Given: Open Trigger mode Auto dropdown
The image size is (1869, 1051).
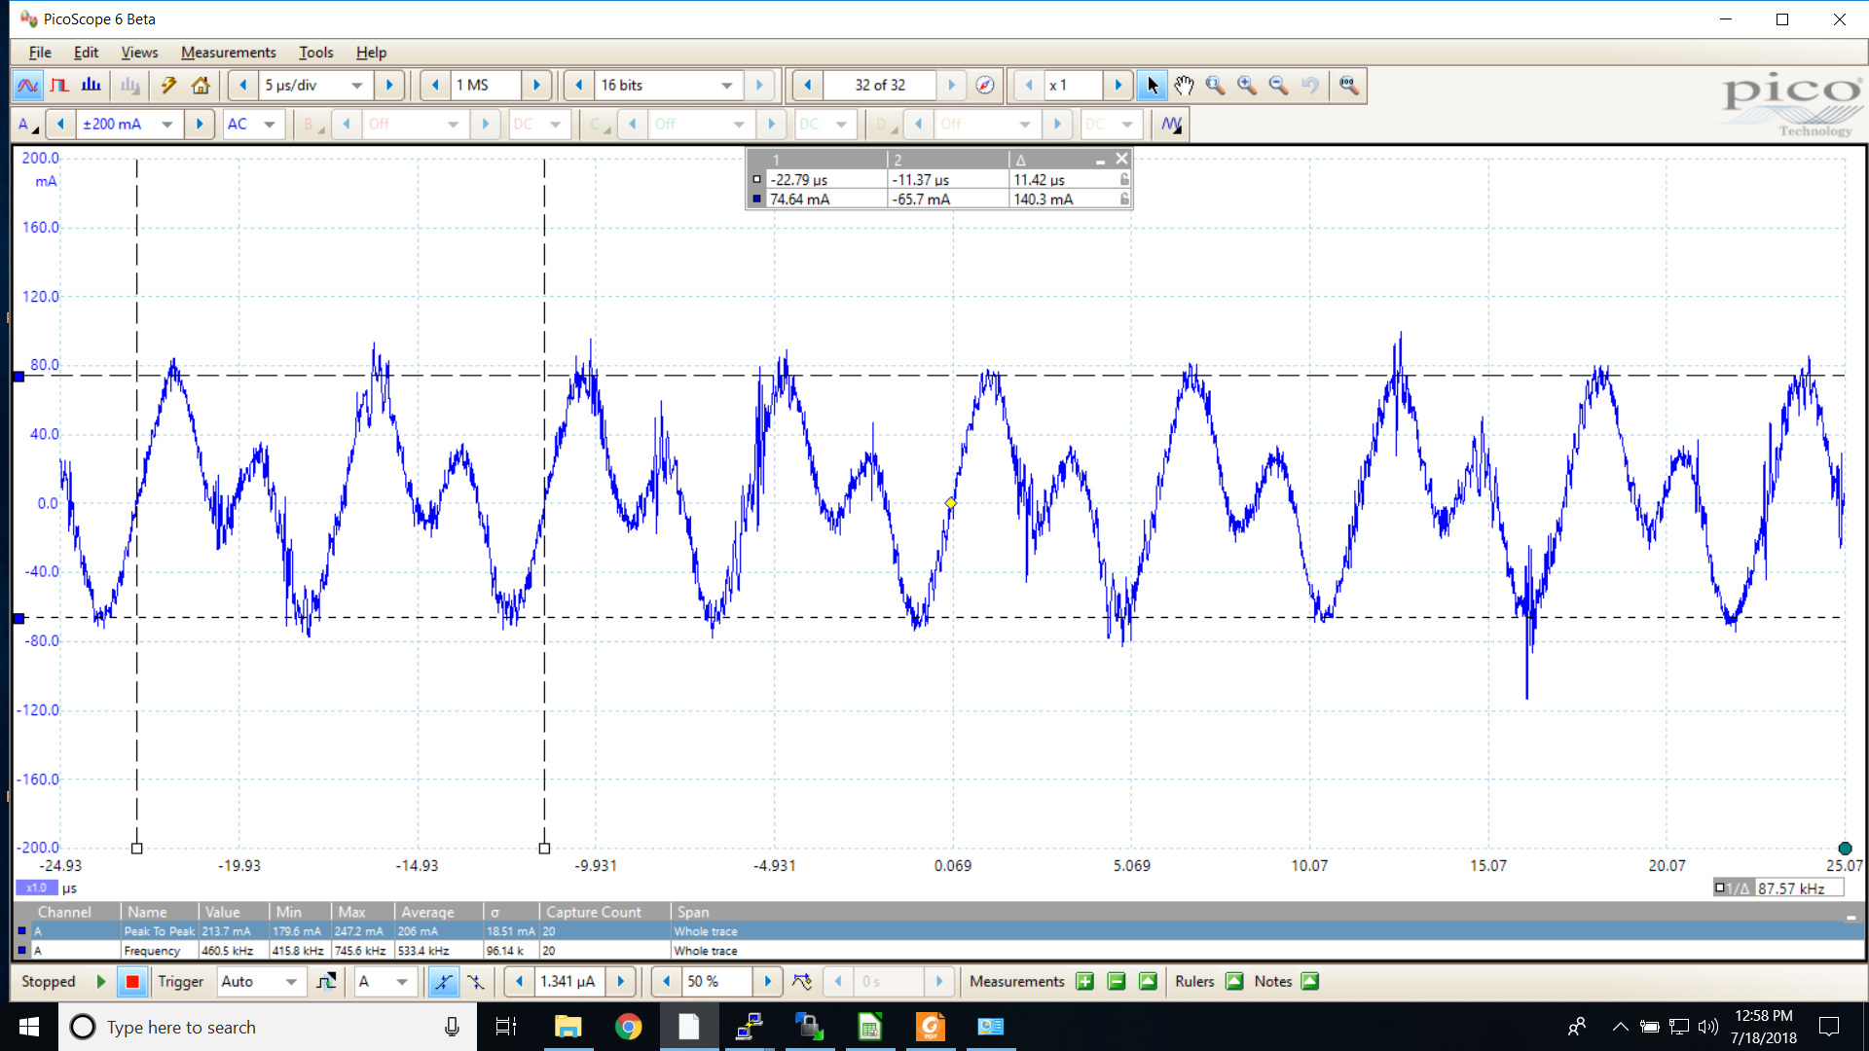Looking at the screenshot, I should tap(291, 982).
